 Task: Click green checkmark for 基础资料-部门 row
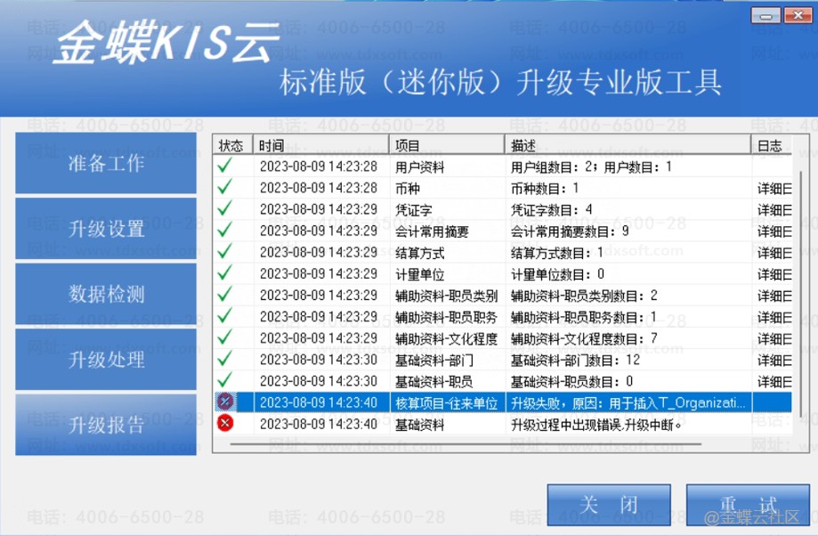(x=224, y=359)
